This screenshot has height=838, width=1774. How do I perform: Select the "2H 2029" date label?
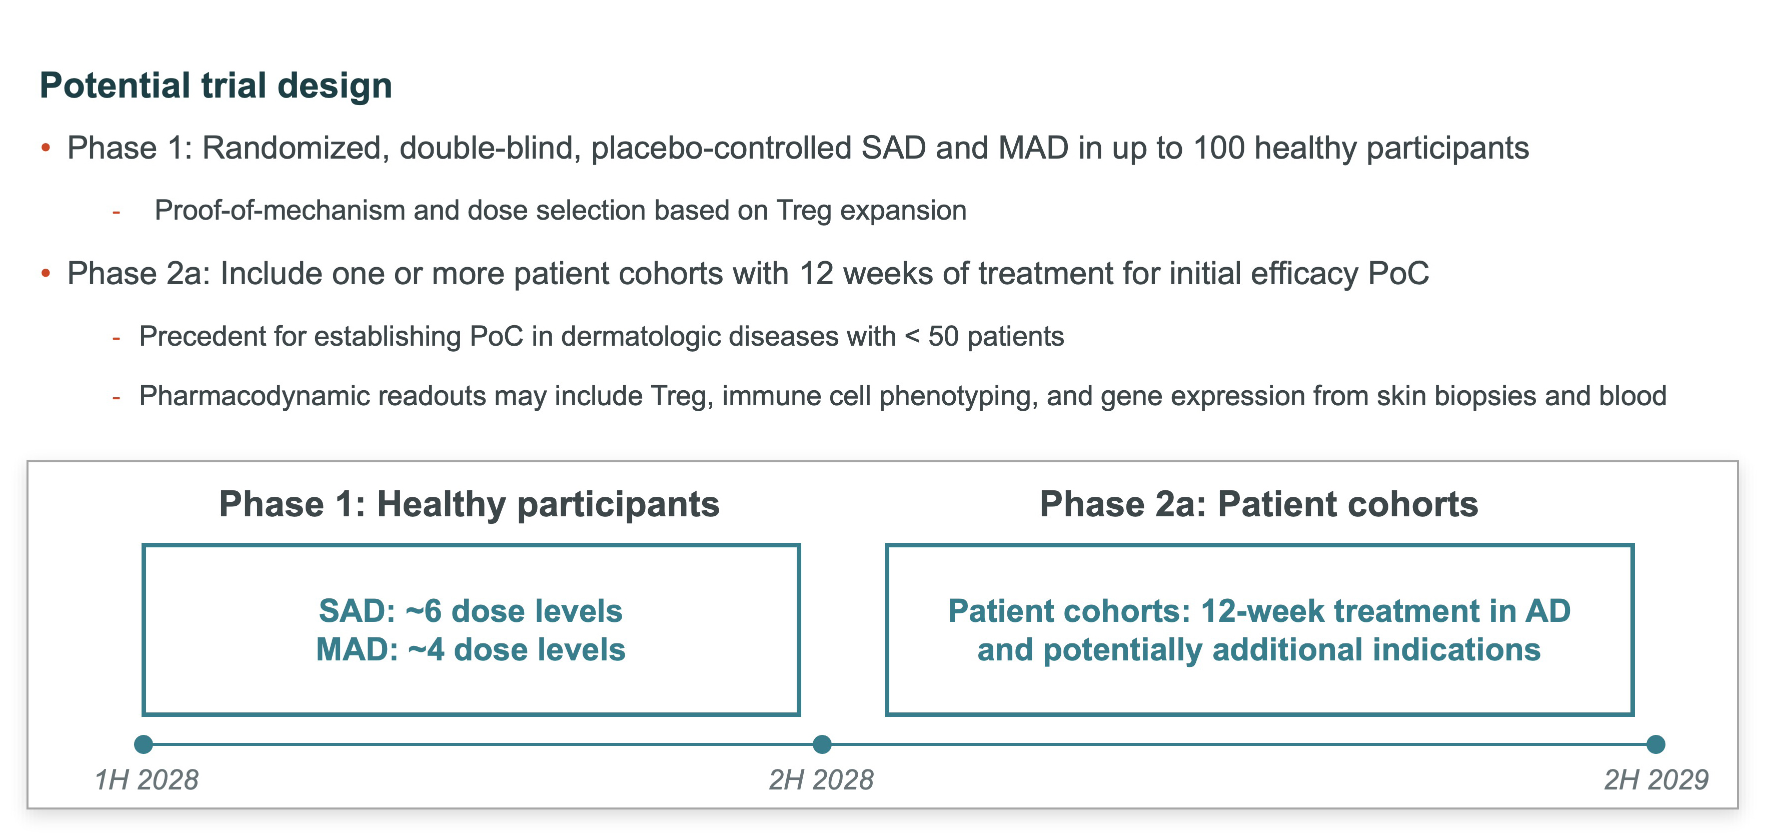[1656, 780]
